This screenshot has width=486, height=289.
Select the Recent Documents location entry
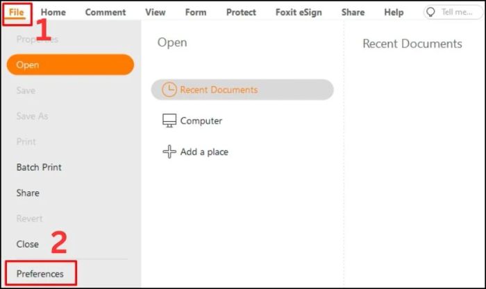tap(242, 89)
